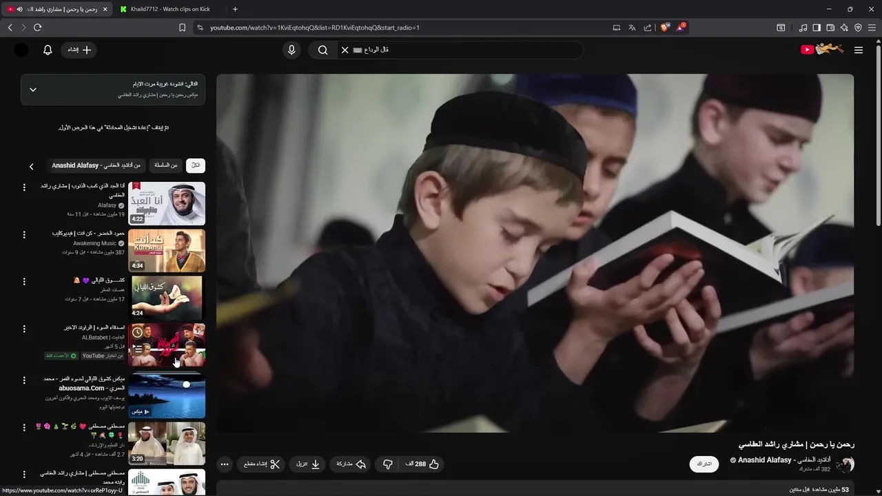Image resolution: width=882 pixels, height=496 pixels.
Task: Open Leo AI sparkle icon
Action: [844, 28]
